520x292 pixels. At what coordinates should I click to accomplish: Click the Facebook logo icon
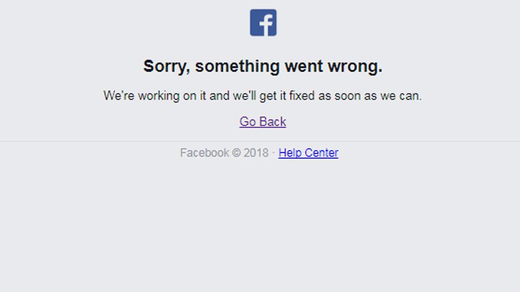[x=263, y=23]
